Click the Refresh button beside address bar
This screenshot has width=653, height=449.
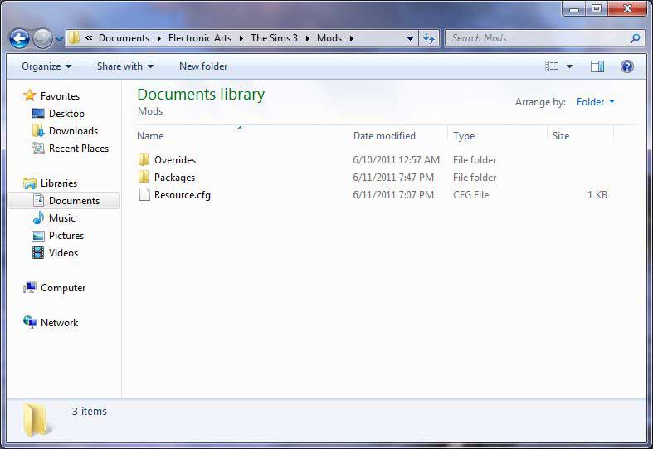click(x=429, y=39)
